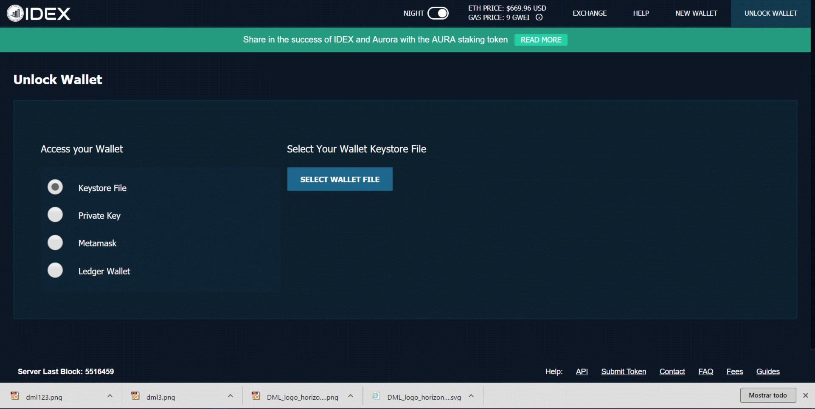815x409 pixels.
Task: Go to NEW WALLET page
Action: (x=696, y=13)
